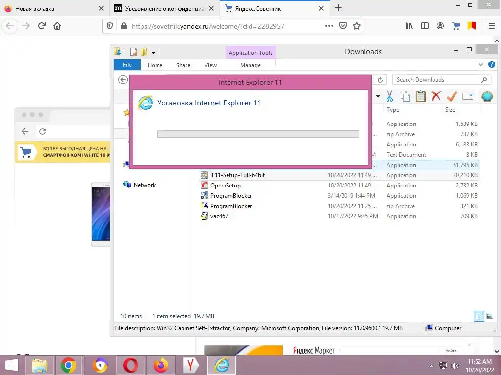Open the Yandex Browser taskbar icon
501x375 pixels.
click(x=191, y=365)
